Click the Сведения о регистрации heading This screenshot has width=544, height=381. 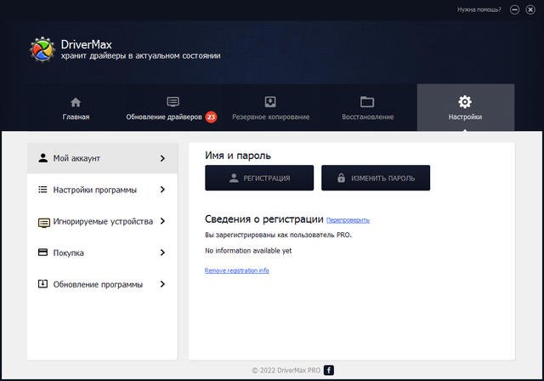pyautogui.click(x=264, y=219)
